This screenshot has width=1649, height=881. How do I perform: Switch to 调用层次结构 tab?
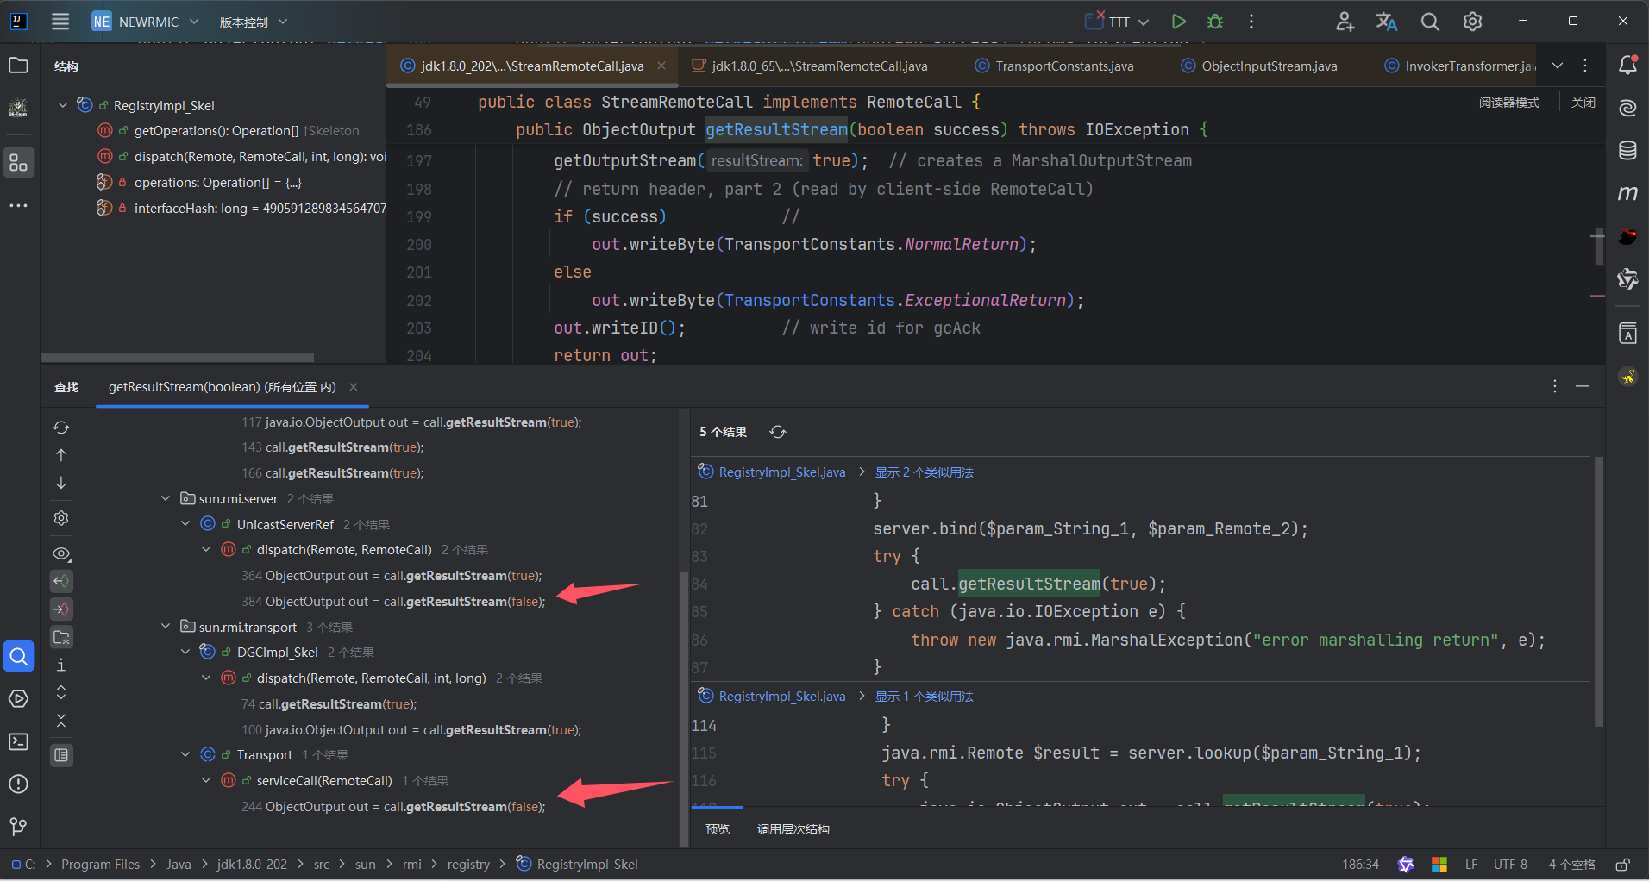click(793, 829)
